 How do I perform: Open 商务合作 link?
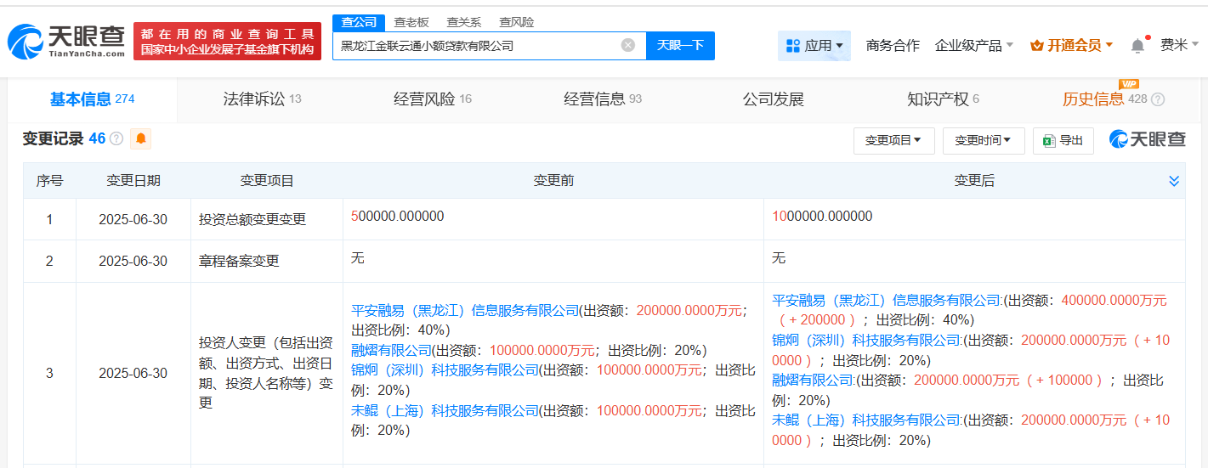pyautogui.click(x=893, y=46)
